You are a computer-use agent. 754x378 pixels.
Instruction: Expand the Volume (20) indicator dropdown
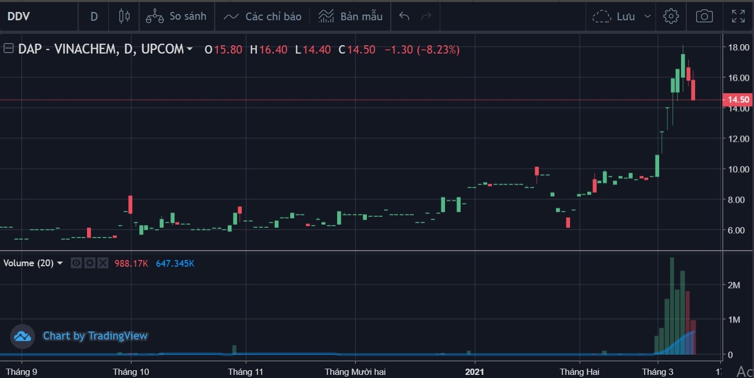click(60, 263)
